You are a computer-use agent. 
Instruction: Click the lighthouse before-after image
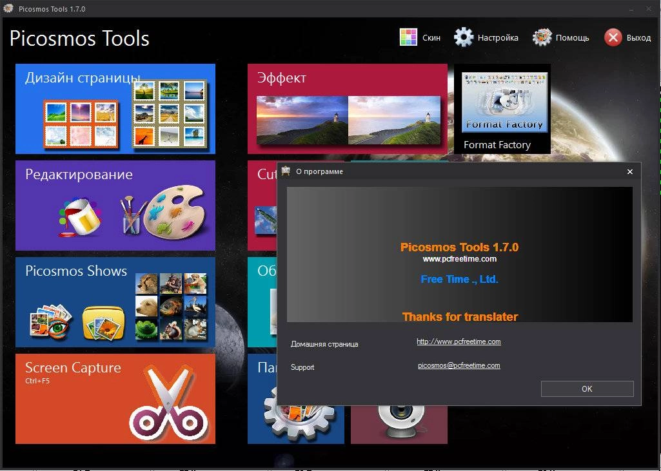pyautogui.click(x=348, y=120)
